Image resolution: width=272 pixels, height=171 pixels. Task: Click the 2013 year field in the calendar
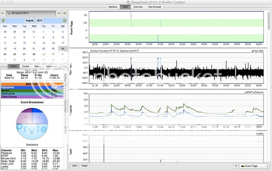point(40,20)
